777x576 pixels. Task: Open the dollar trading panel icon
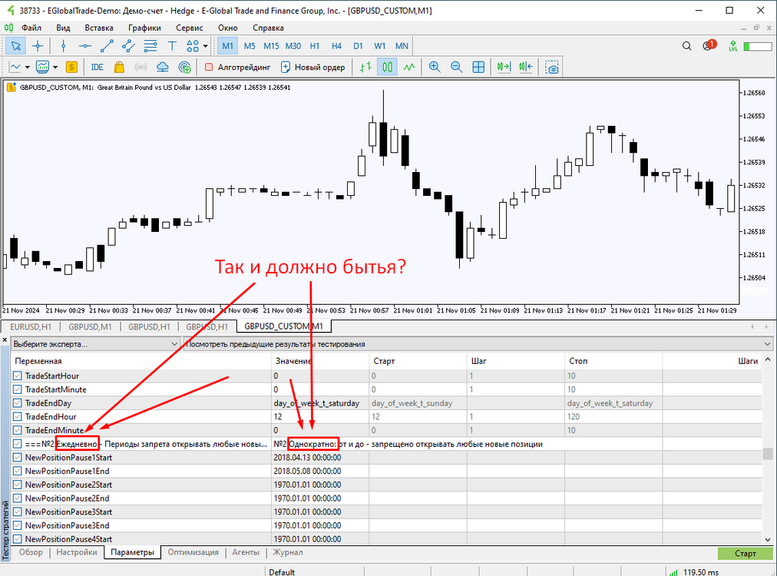coord(71,67)
